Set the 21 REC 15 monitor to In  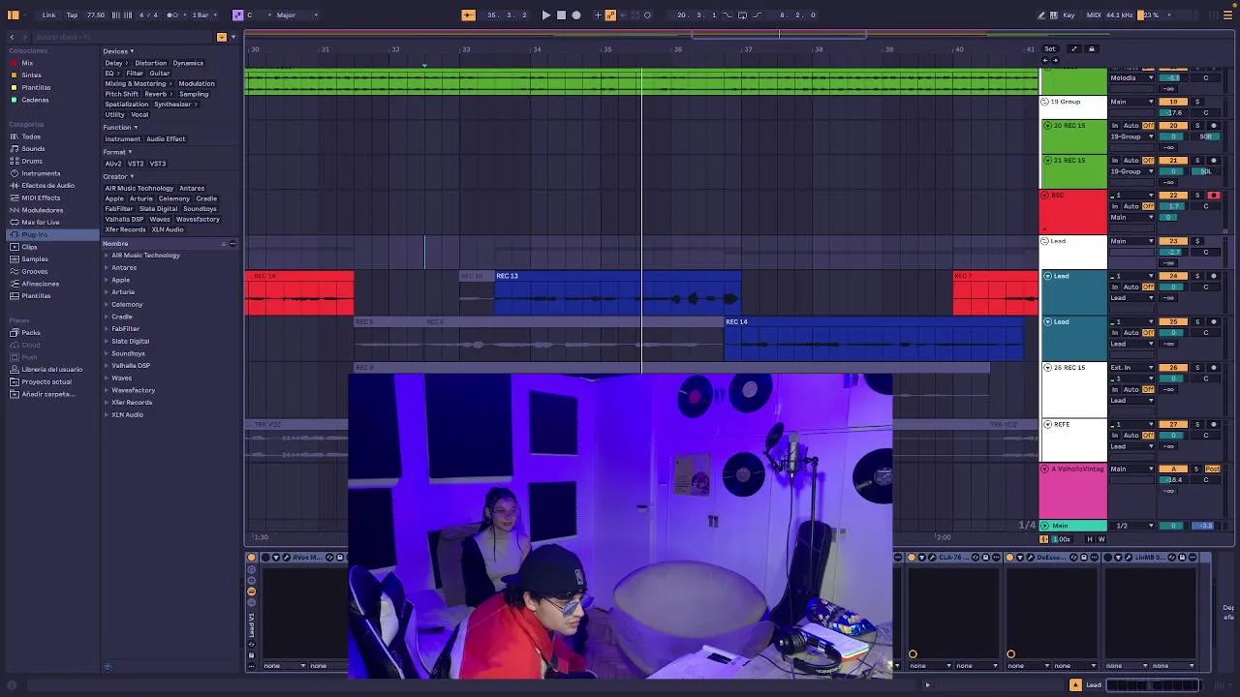point(1115,161)
